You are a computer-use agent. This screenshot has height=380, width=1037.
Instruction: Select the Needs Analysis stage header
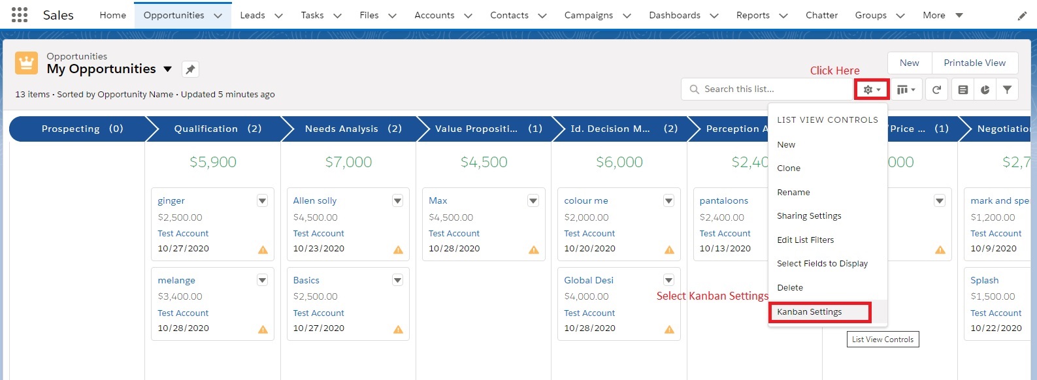[x=353, y=129]
